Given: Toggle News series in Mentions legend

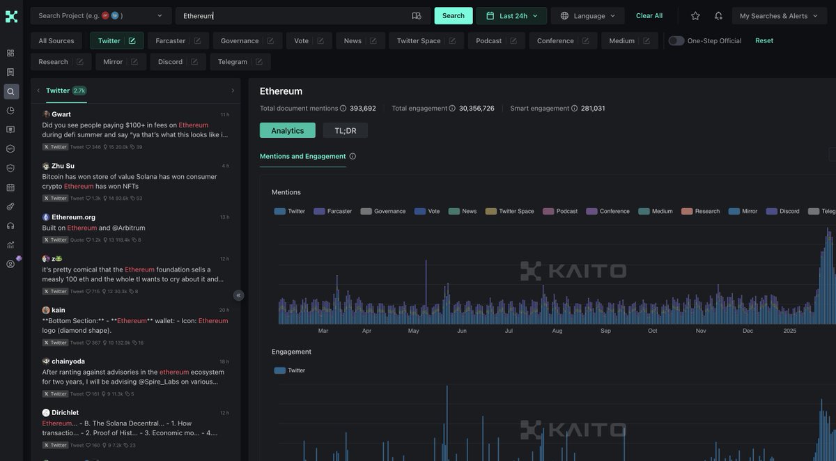Looking at the screenshot, I should [463, 211].
